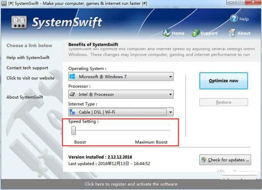Screen dimensions: 262x190
Task: Open the Operating System dropdown arrow
Action: click(170, 77)
